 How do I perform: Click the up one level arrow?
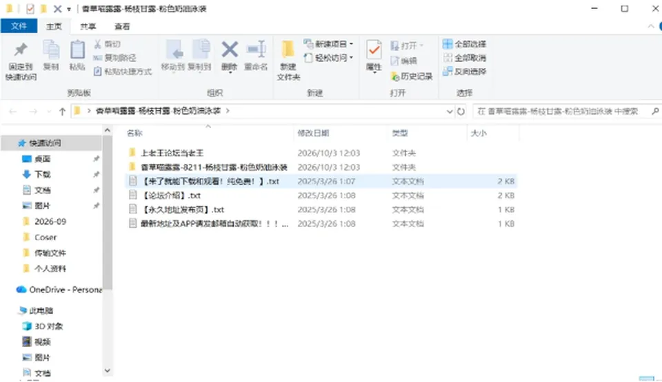[x=63, y=112]
